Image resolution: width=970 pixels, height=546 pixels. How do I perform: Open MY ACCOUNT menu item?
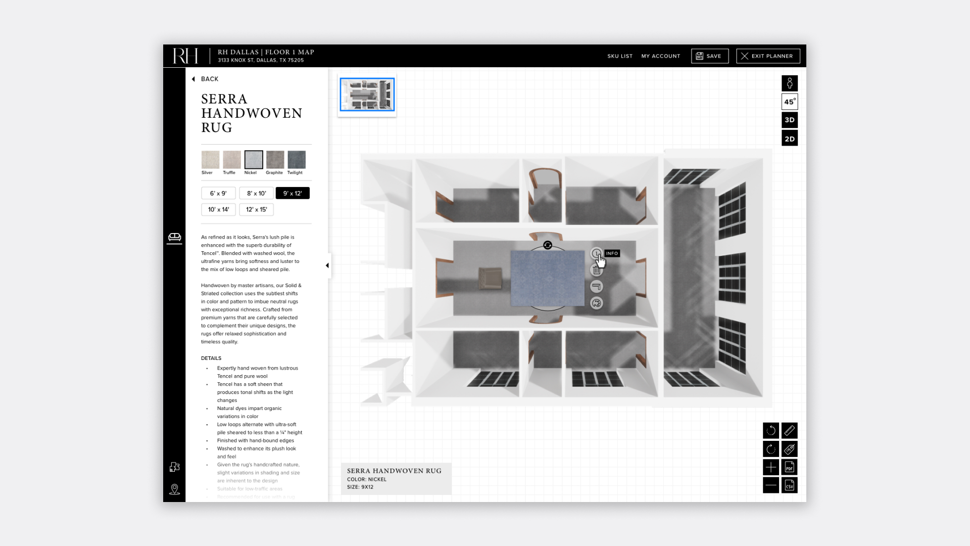(x=661, y=56)
